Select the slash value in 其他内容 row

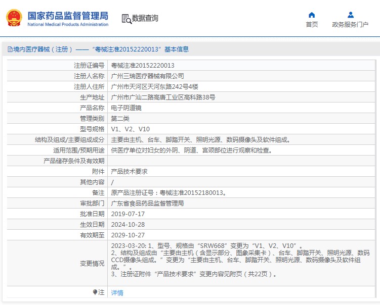pos(112,182)
